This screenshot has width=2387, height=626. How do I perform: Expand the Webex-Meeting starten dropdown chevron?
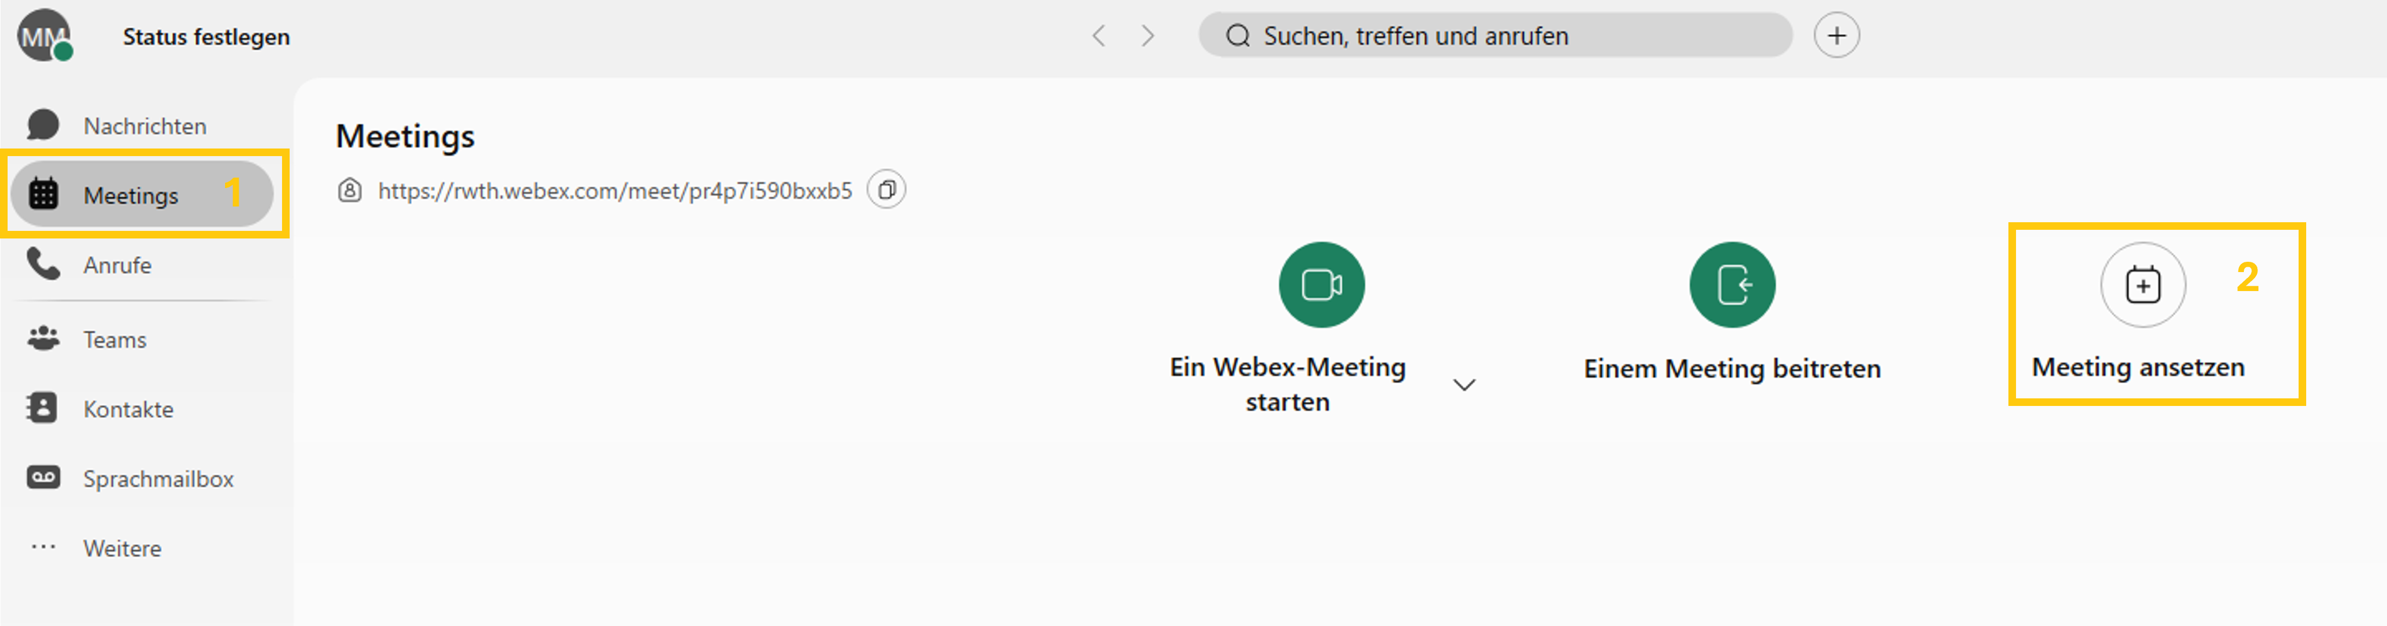click(1464, 384)
